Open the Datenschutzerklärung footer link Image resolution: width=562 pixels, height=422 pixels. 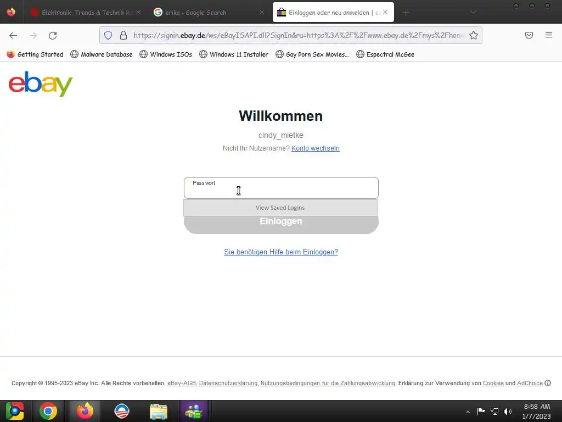(228, 383)
